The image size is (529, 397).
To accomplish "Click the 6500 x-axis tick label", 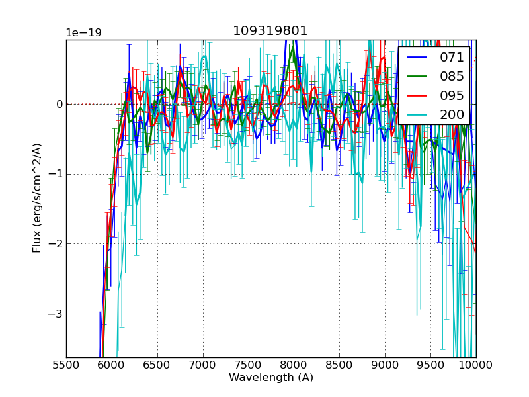I will click(x=157, y=365).
